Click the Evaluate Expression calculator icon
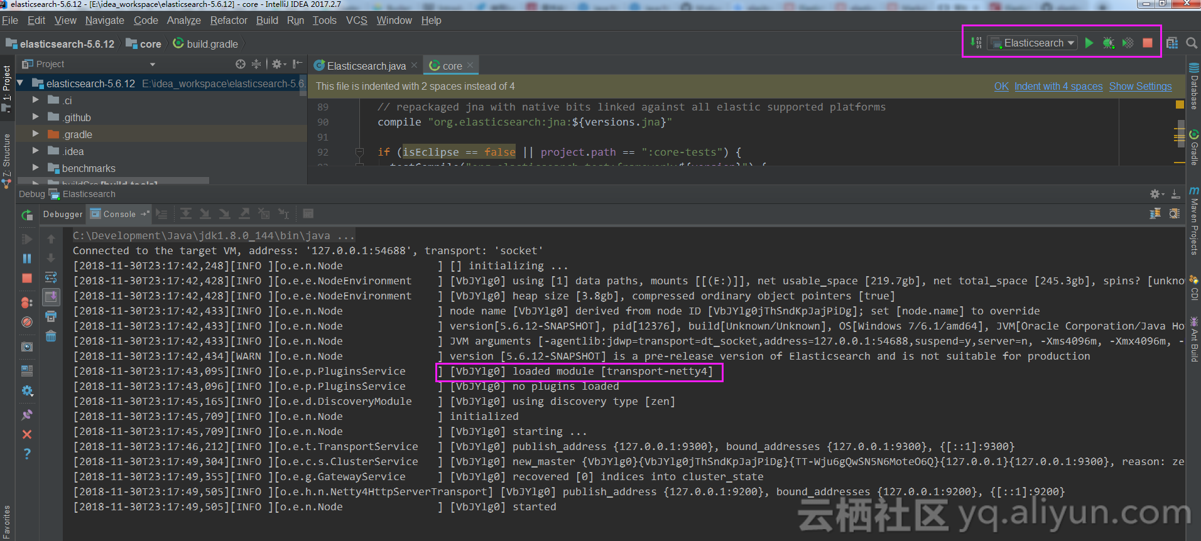The height and width of the screenshot is (541, 1201). [x=308, y=214]
